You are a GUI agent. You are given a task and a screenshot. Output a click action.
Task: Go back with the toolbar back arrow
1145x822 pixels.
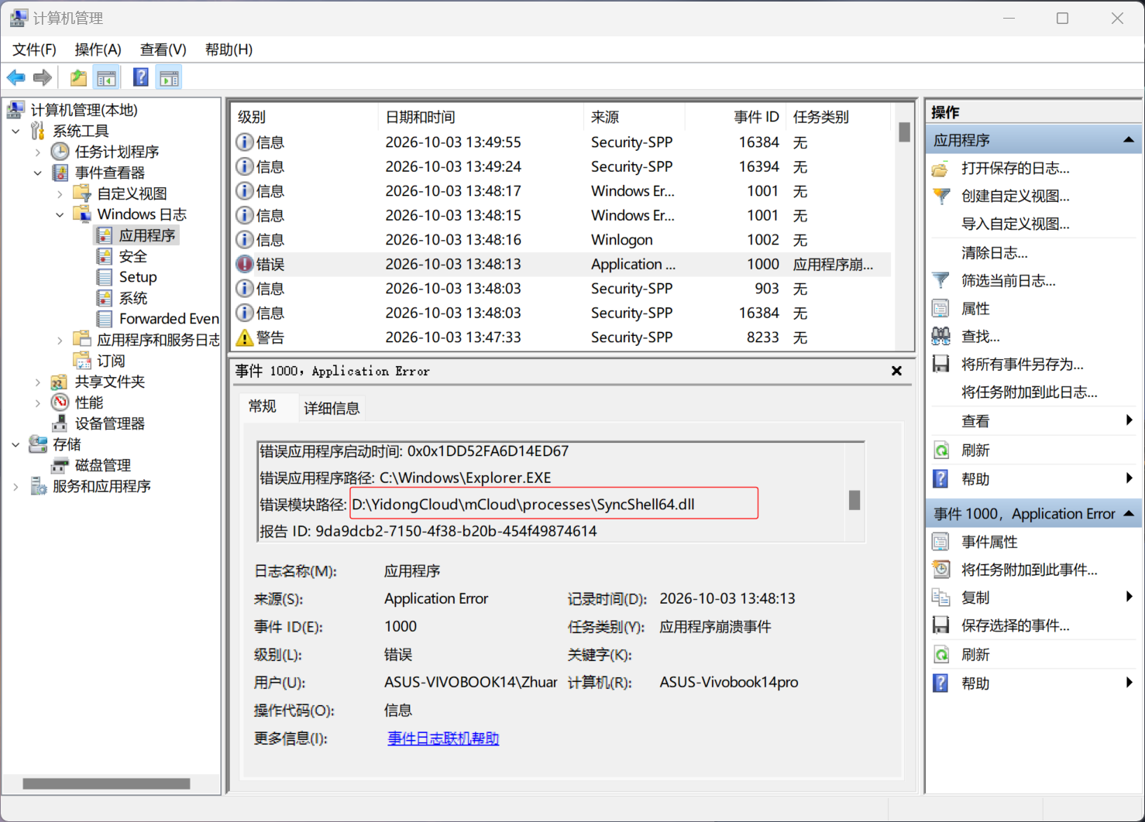pos(16,77)
